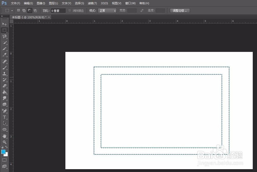This screenshot has height=172, width=257.
Task: Pick the white background color swatch
Action: 6,155
